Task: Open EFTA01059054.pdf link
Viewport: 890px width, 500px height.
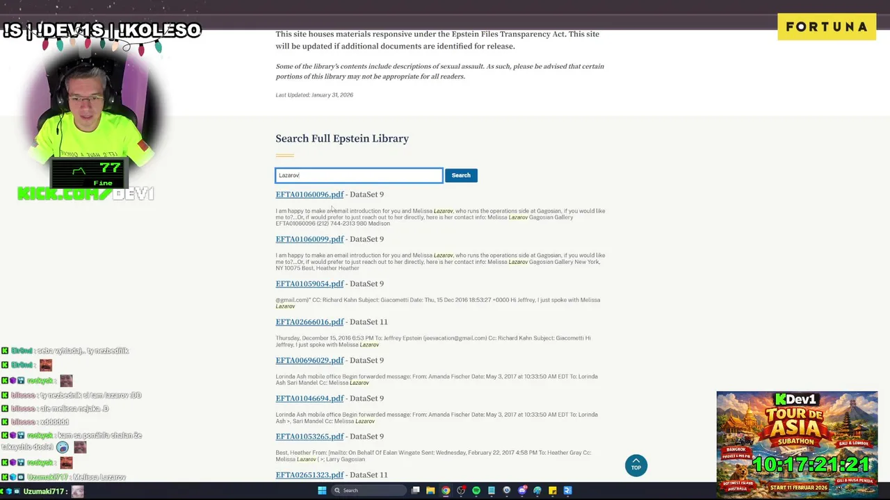Action: pyautogui.click(x=309, y=283)
